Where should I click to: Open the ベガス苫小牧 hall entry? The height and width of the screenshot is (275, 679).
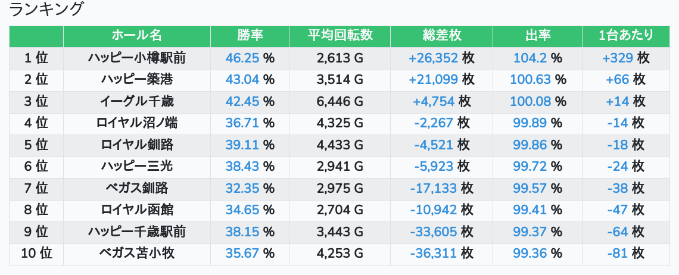pos(136,254)
